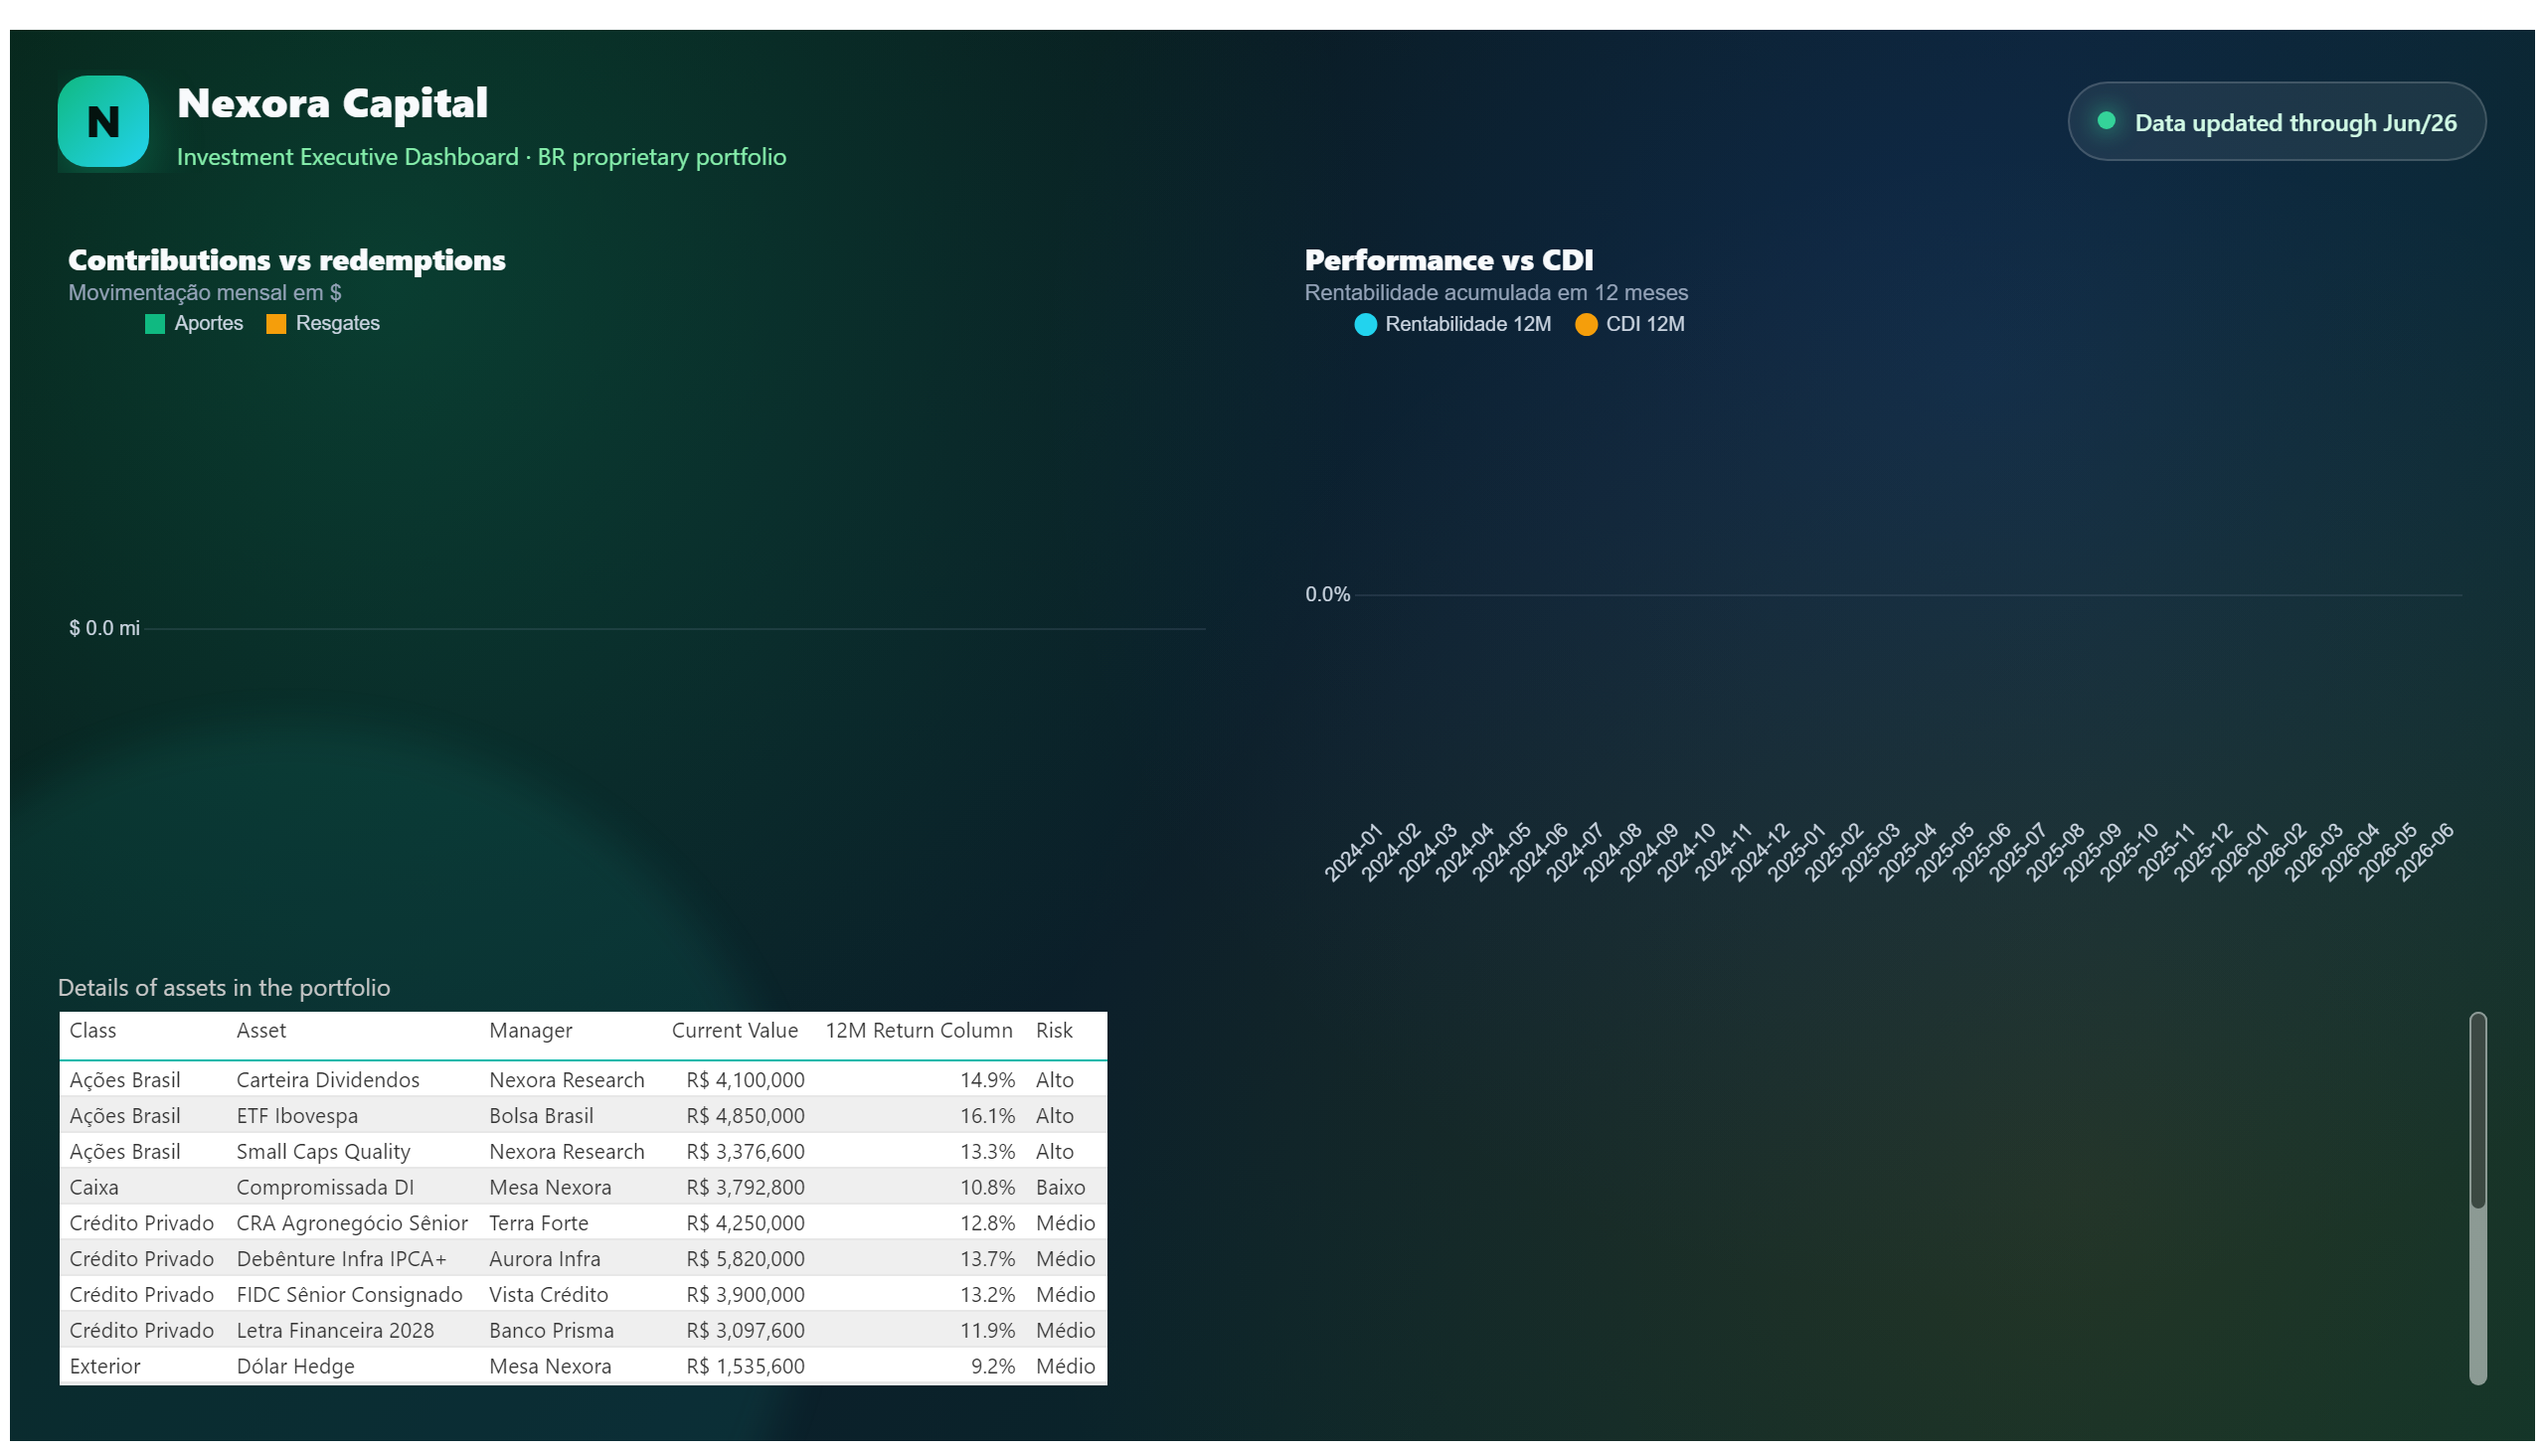Screen dimensions: 2545x1451
Task: Click the vertical scrollbar thumb on the right
Action: tap(2476, 1110)
